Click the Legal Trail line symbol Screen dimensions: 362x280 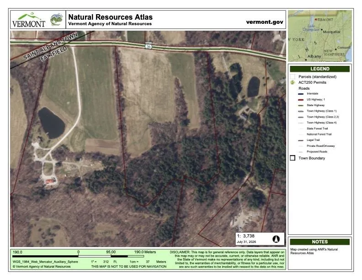coord(301,140)
